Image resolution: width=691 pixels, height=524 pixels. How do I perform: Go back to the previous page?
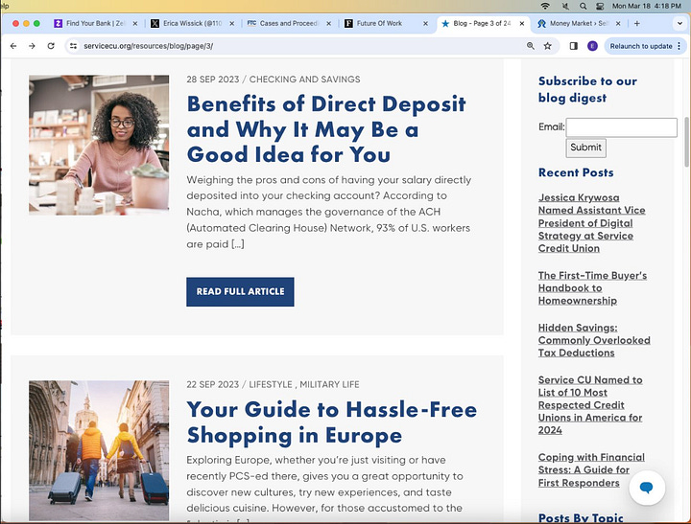(x=13, y=46)
